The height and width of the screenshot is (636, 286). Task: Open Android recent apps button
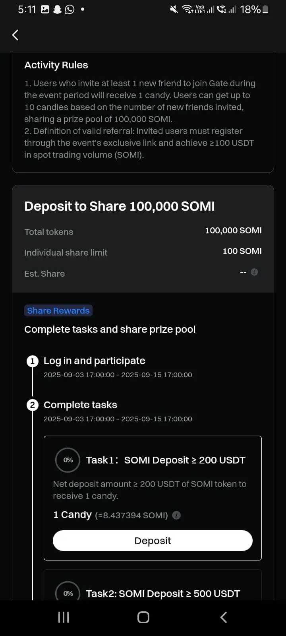point(64,617)
